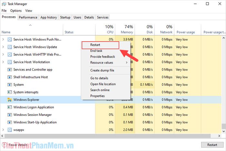This screenshot has width=226, height=151.
Task: Maximize the Task Manager window
Action: (207, 4)
